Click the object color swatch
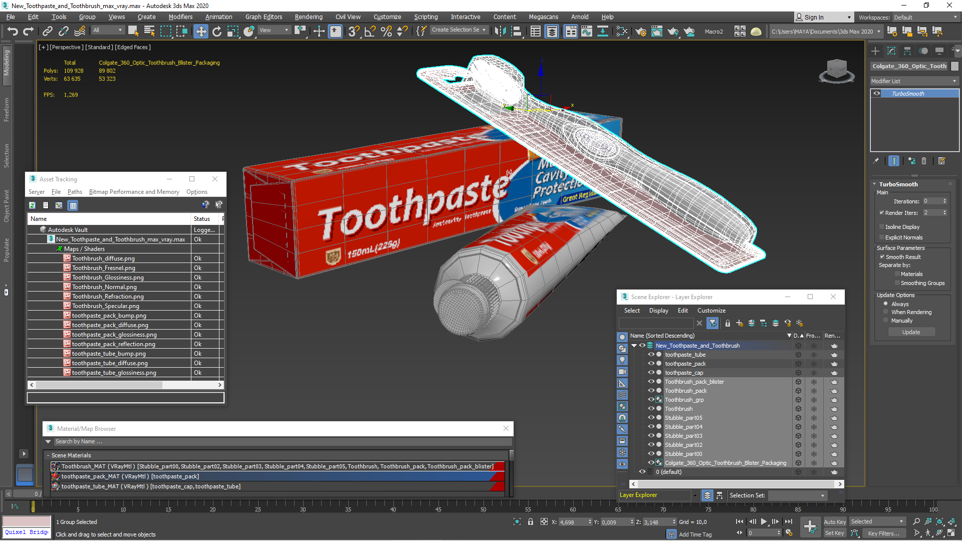The width and height of the screenshot is (962, 541). 954,66
